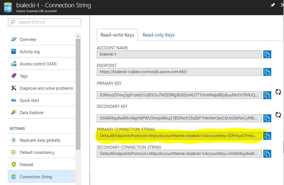The height and width of the screenshot is (185, 284).
Task: Copy the Primary Key
Action: tap(267, 95)
